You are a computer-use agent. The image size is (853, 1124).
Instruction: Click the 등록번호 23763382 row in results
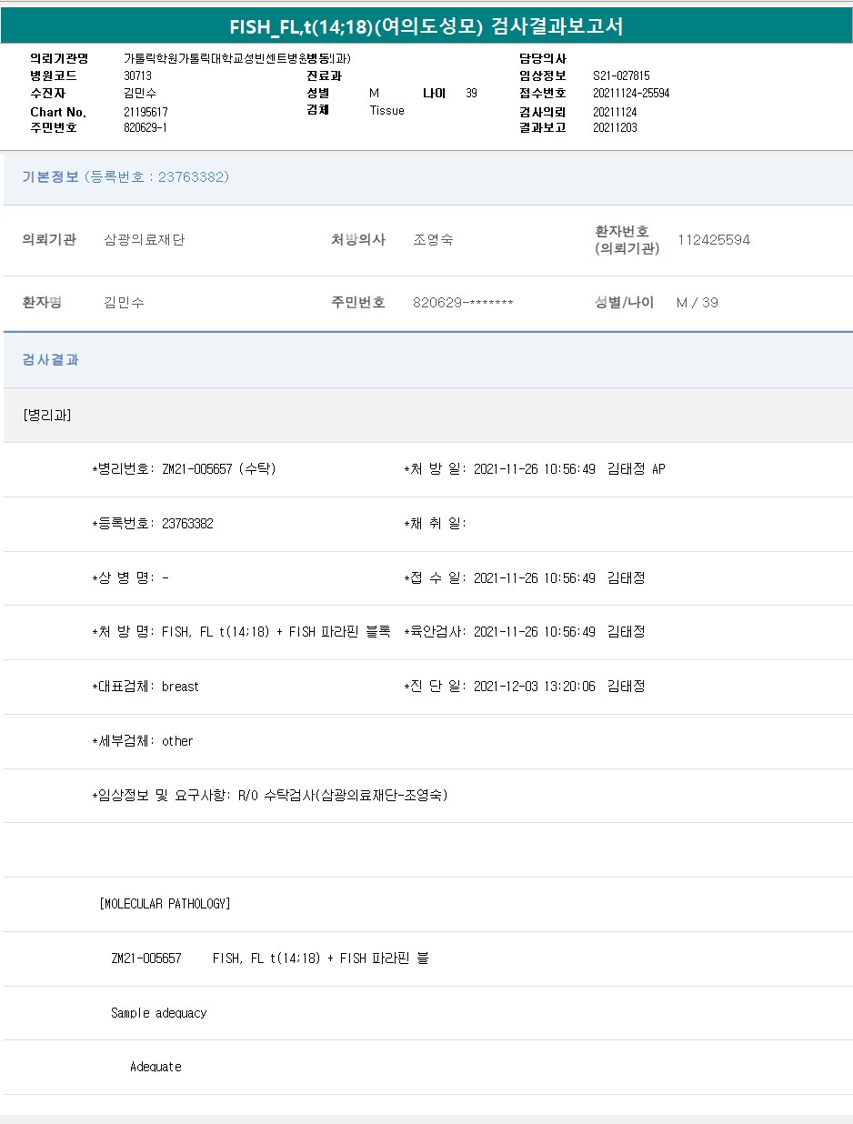154,524
